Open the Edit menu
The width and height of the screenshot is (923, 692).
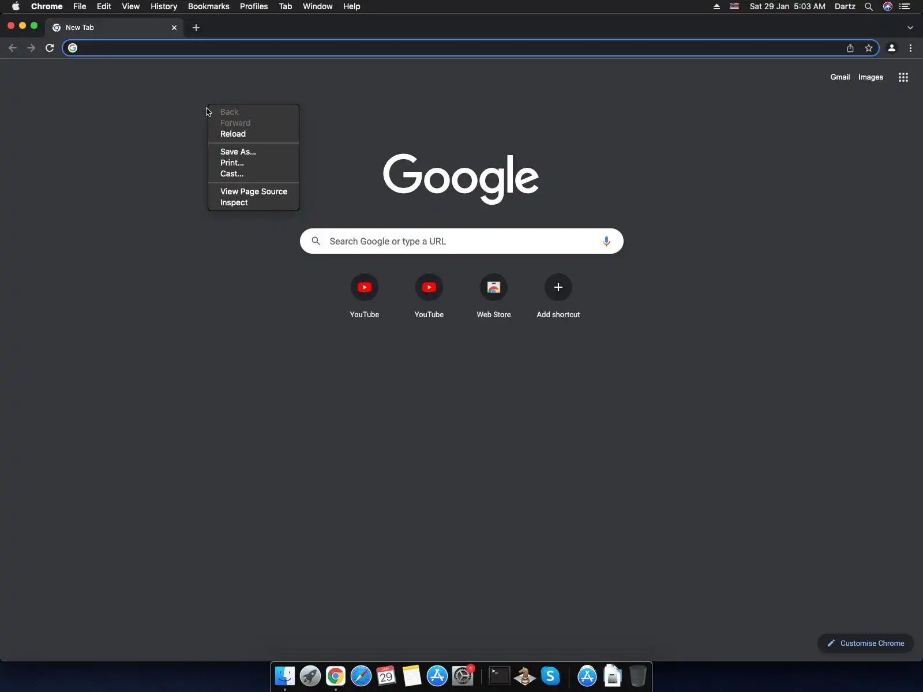click(x=104, y=6)
